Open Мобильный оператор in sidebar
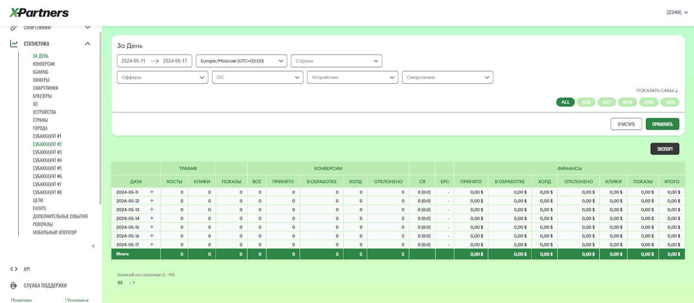 pyautogui.click(x=55, y=232)
